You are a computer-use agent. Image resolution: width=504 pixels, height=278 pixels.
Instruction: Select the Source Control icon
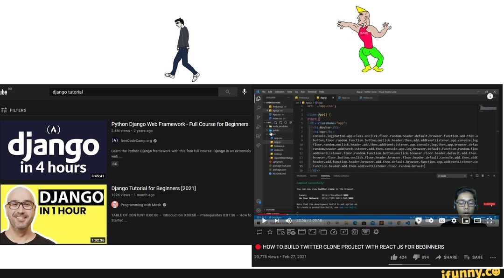[259, 117]
